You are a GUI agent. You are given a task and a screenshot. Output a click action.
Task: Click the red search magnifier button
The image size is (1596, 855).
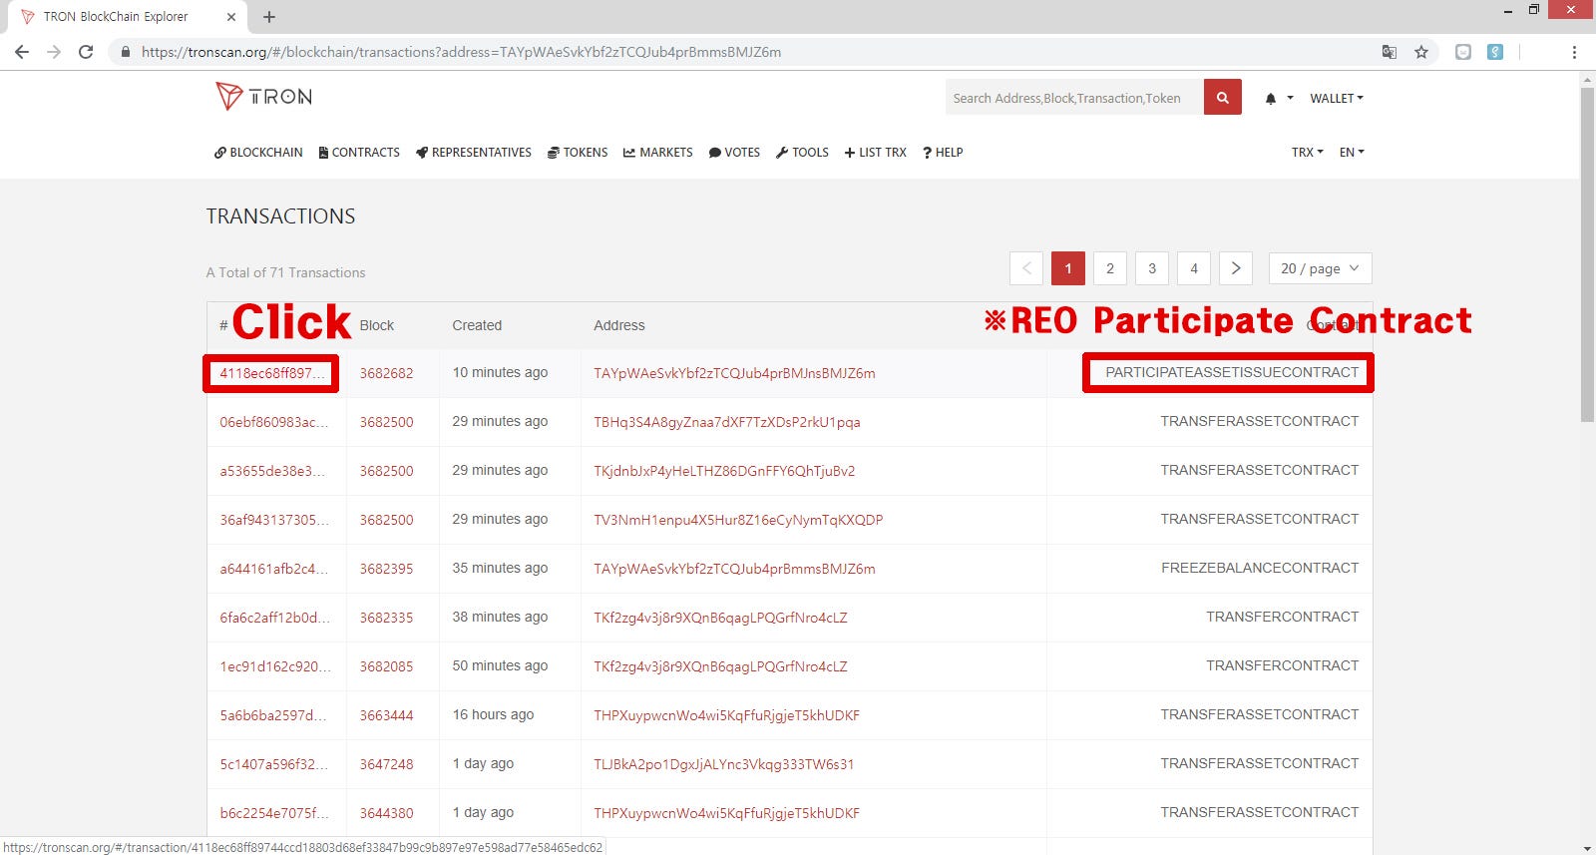coord(1222,98)
